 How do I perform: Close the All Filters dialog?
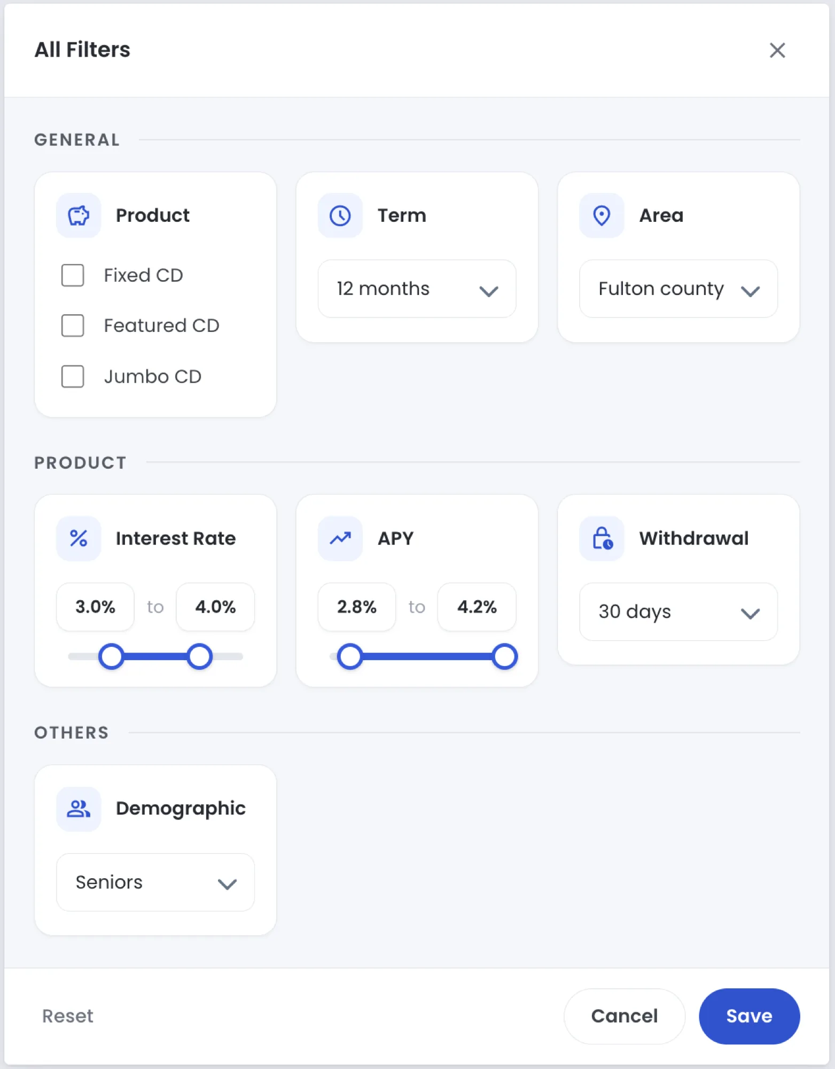(777, 50)
